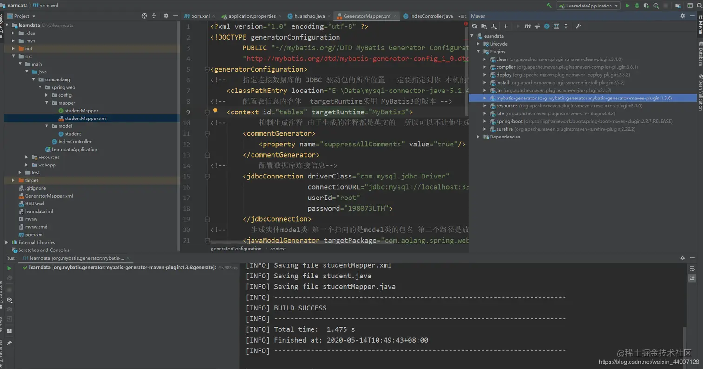The height and width of the screenshot is (369, 703).
Task: Select LearndataApplication class in tree
Action: coord(71,149)
